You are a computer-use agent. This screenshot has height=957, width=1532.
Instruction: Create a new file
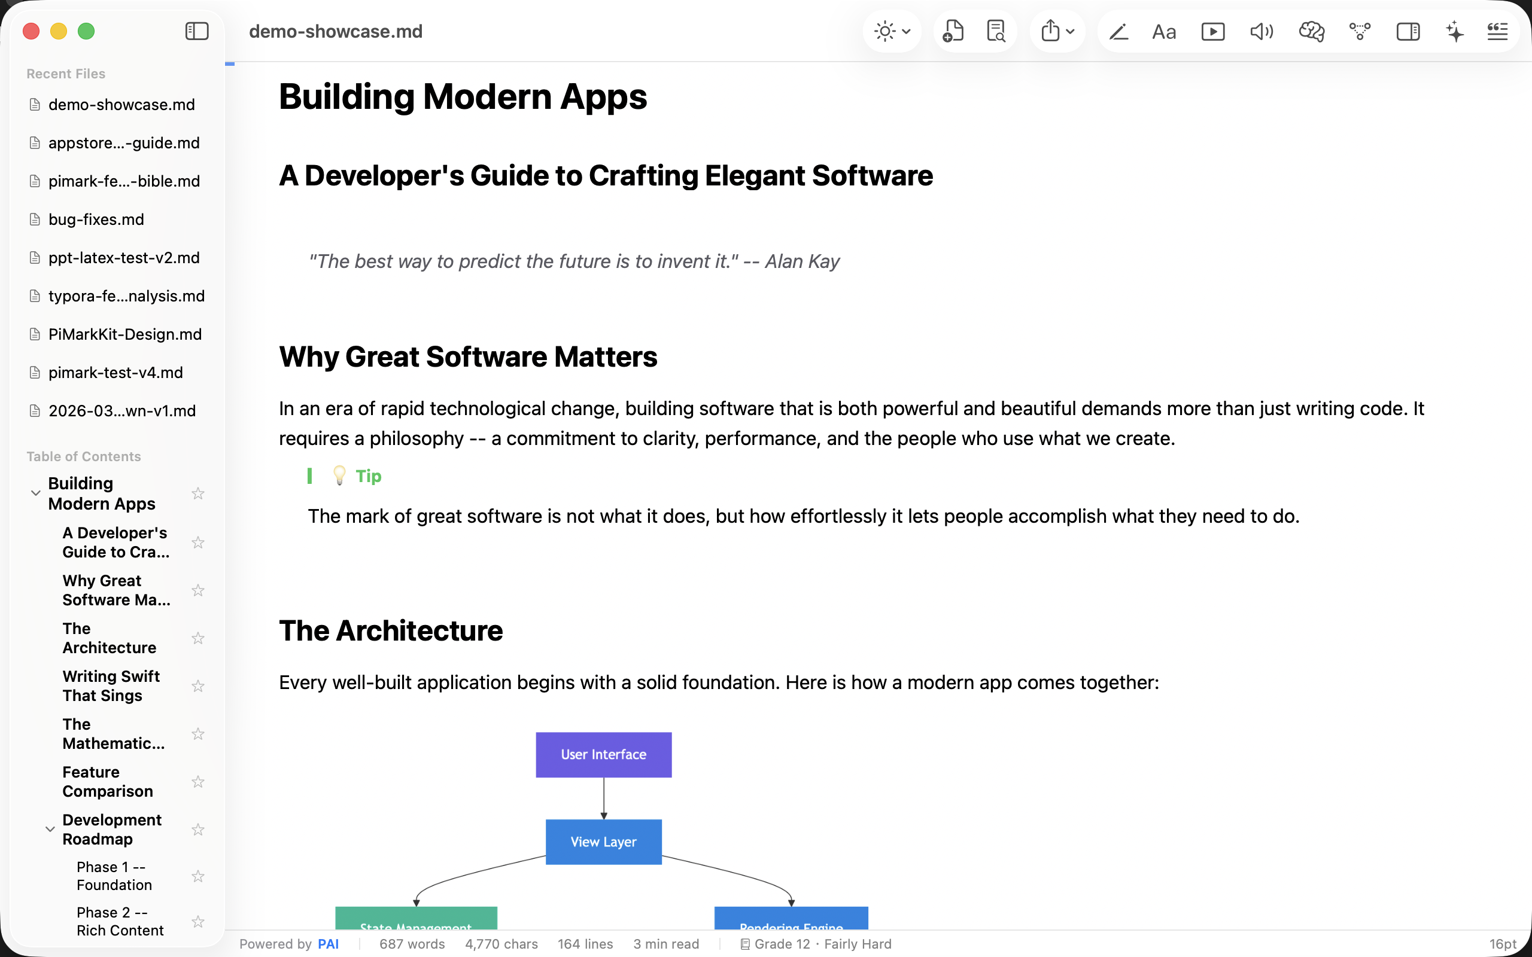tap(954, 31)
